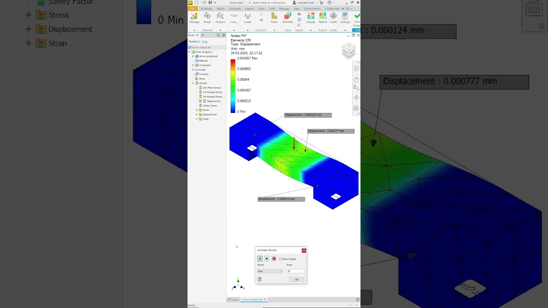The width and height of the screenshot is (548, 308).
Task: Open the Display ribbon tool
Action: 311,18
